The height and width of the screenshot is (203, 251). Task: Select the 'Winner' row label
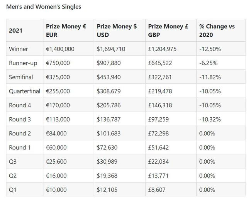pyautogui.click(x=18, y=49)
